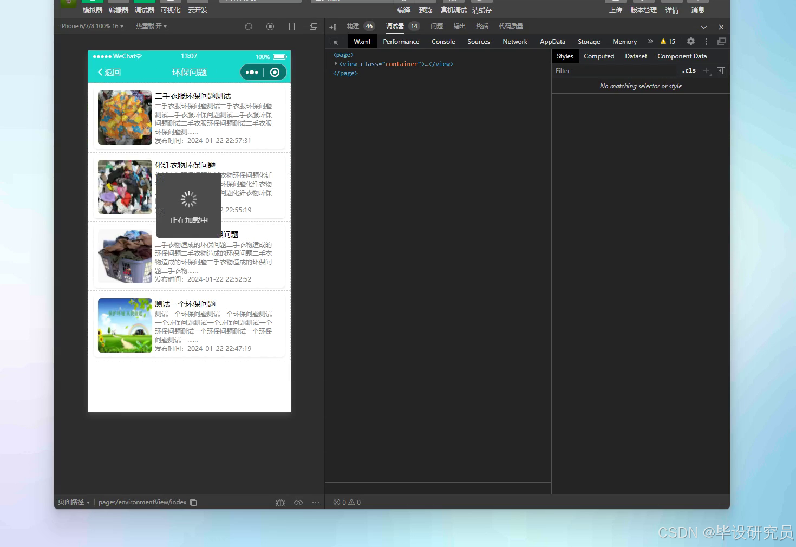This screenshot has width=796, height=547.
Task: Click the pages/environmentView/index path text
Action: pos(142,502)
